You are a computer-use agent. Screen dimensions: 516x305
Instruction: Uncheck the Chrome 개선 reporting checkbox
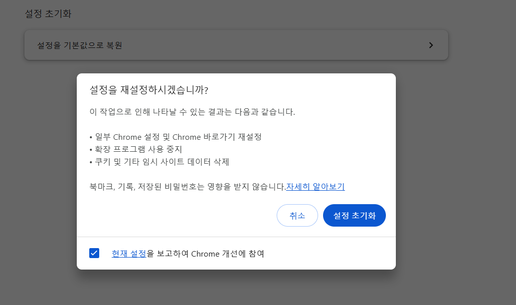click(94, 253)
